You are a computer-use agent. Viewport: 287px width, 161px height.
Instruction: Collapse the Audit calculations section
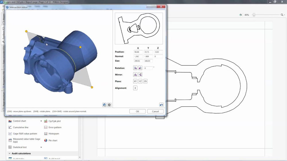9,154
